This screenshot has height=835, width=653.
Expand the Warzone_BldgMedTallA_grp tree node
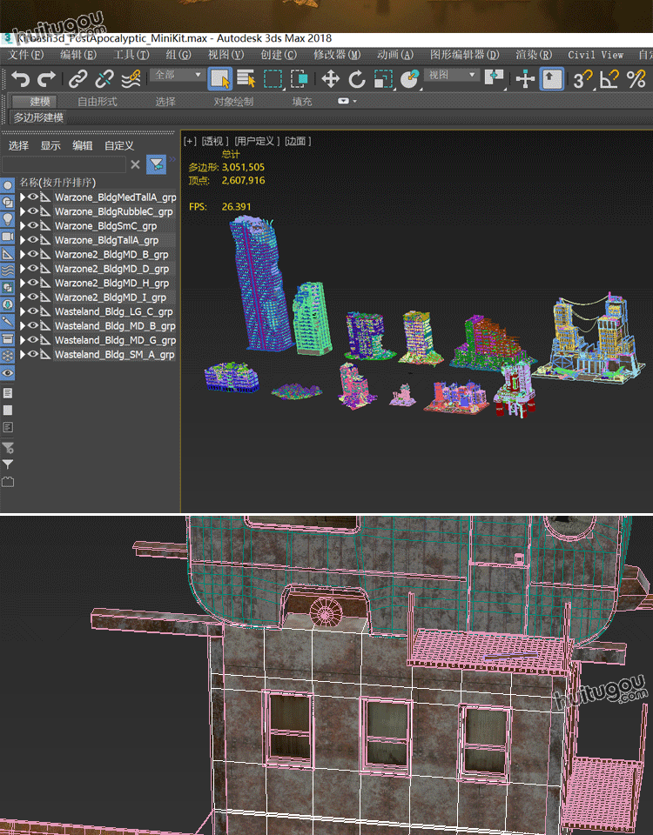[23, 197]
